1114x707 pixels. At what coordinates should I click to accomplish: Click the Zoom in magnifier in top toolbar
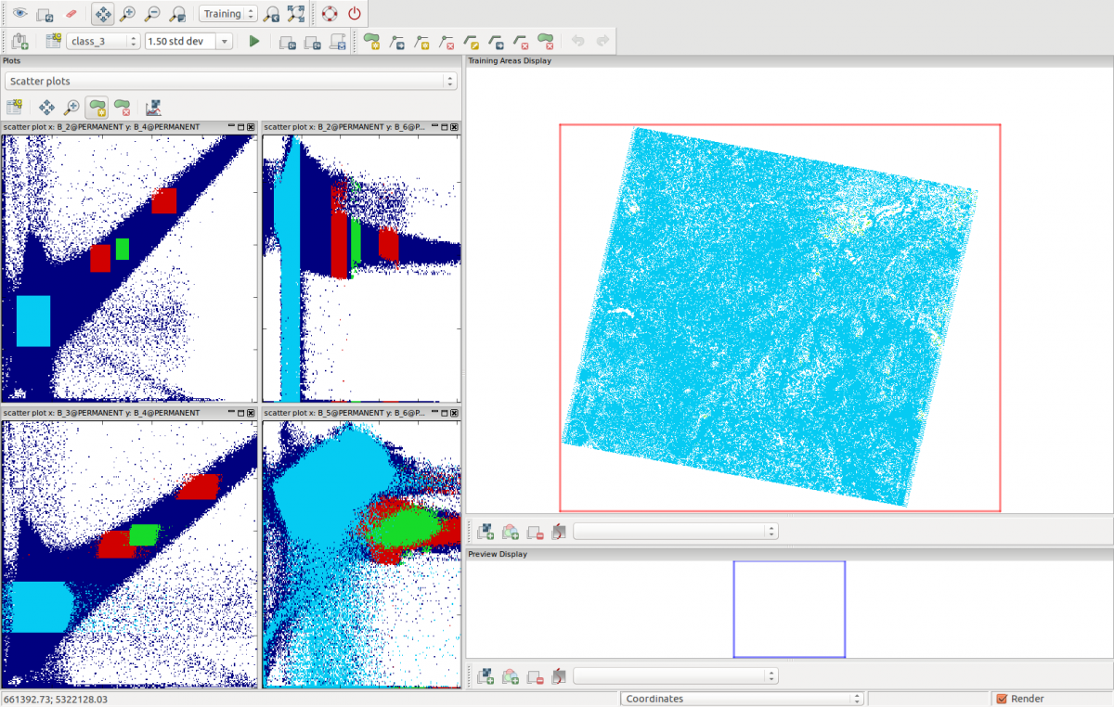point(128,14)
